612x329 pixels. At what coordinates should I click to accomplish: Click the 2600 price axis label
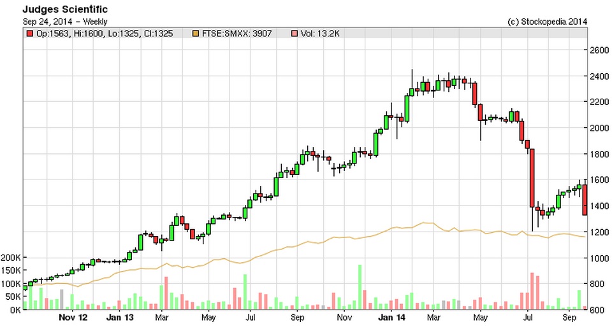[599, 50]
